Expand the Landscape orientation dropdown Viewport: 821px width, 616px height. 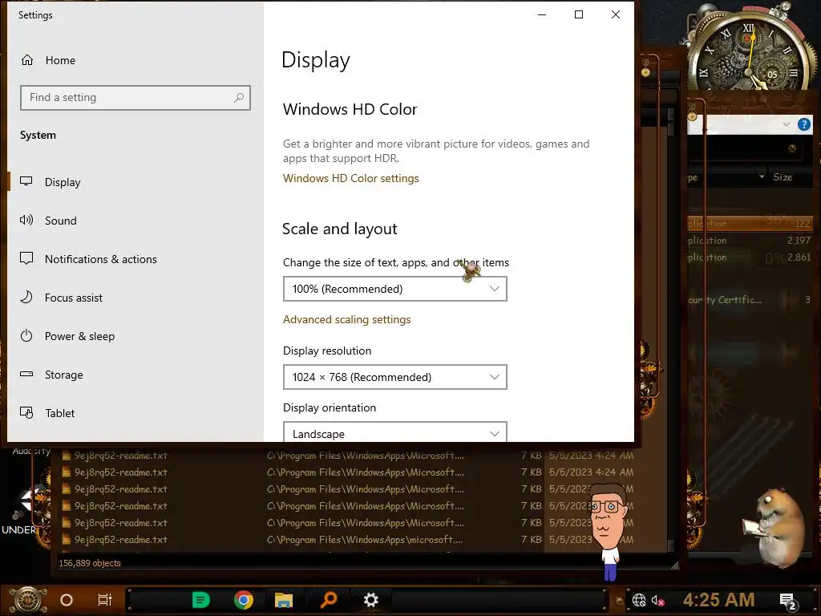point(394,432)
